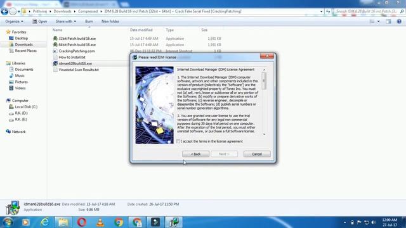This screenshot has width=406, height=228.
Task: Click the Explorer Forward navigation button
Action: point(13,11)
